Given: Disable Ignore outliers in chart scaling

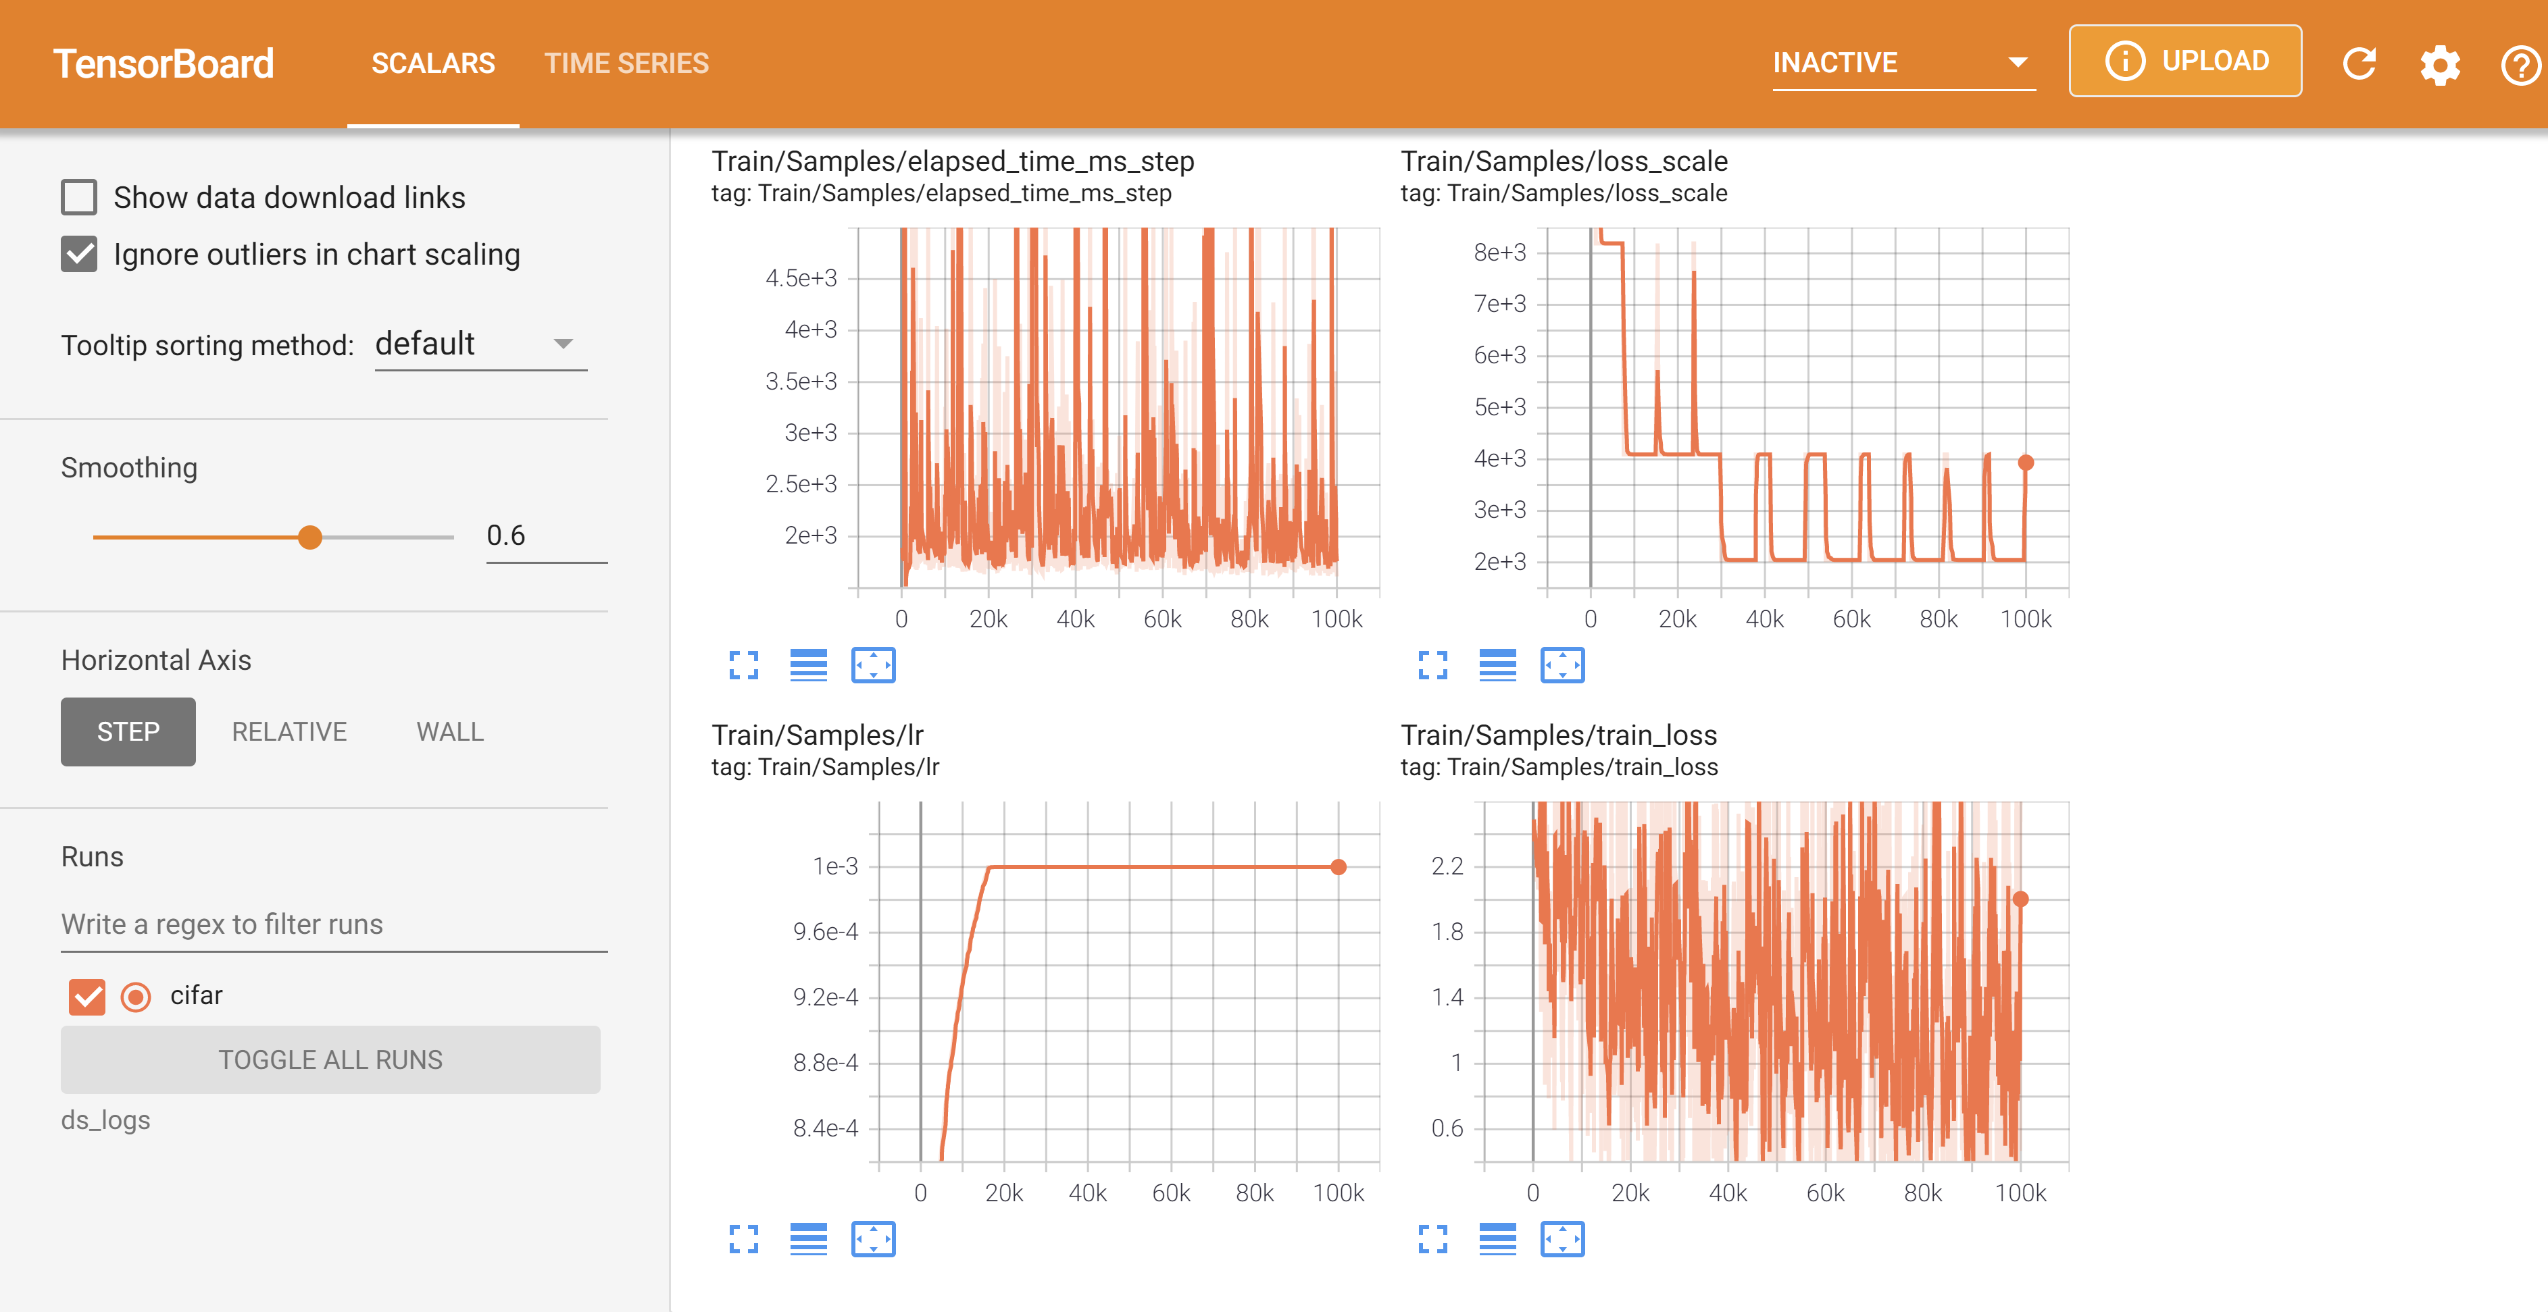Looking at the screenshot, I should point(78,255).
